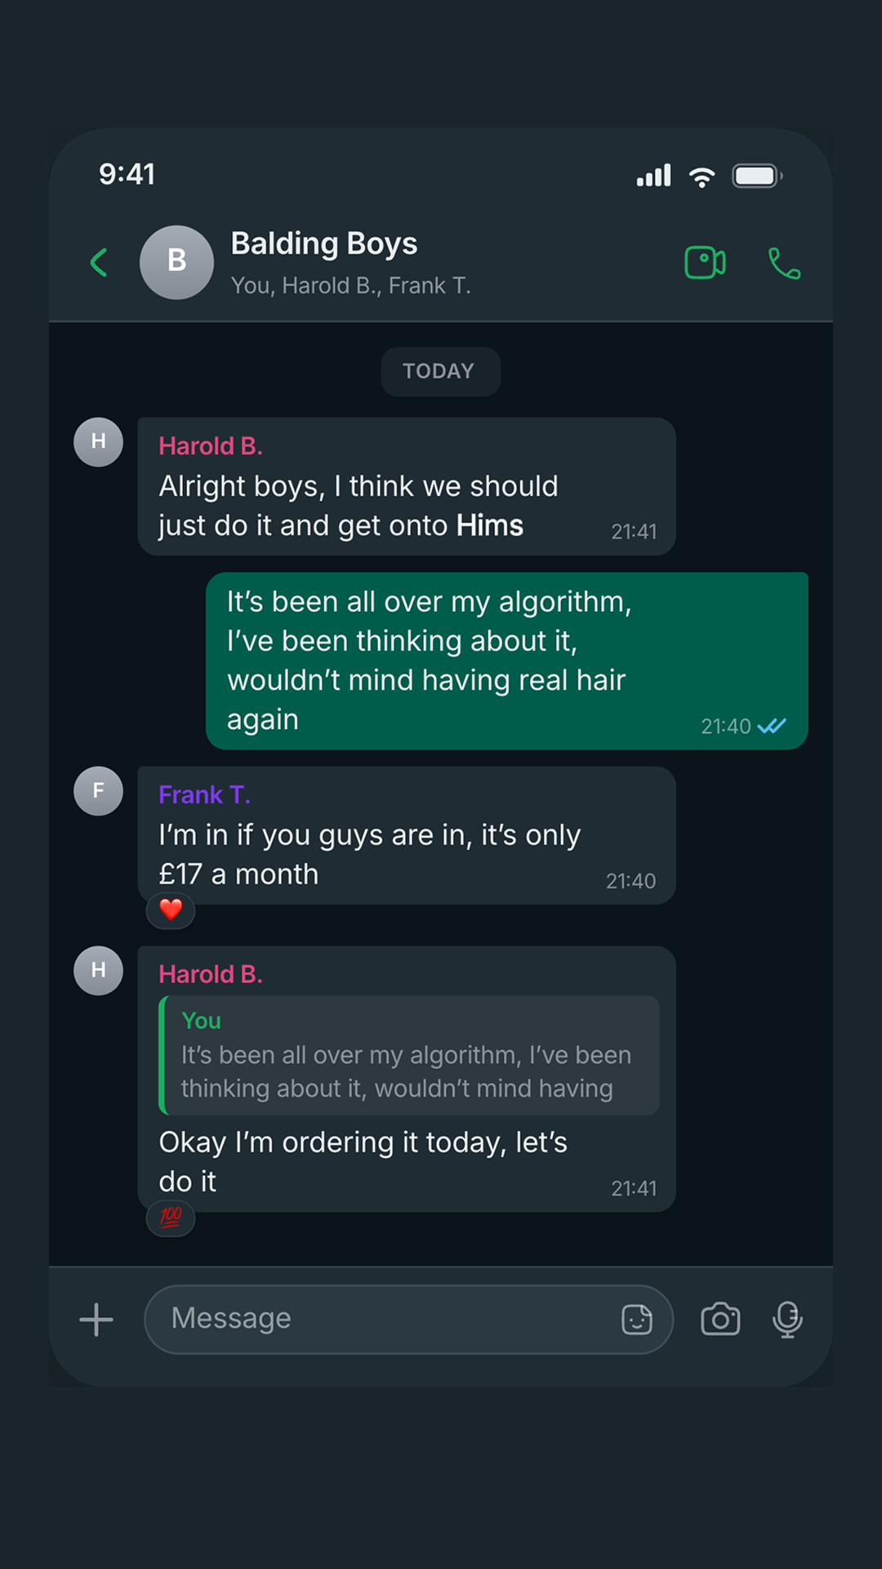Select your green sent message bubble
The height and width of the screenshot is (1569, 882).
(507, 661)
